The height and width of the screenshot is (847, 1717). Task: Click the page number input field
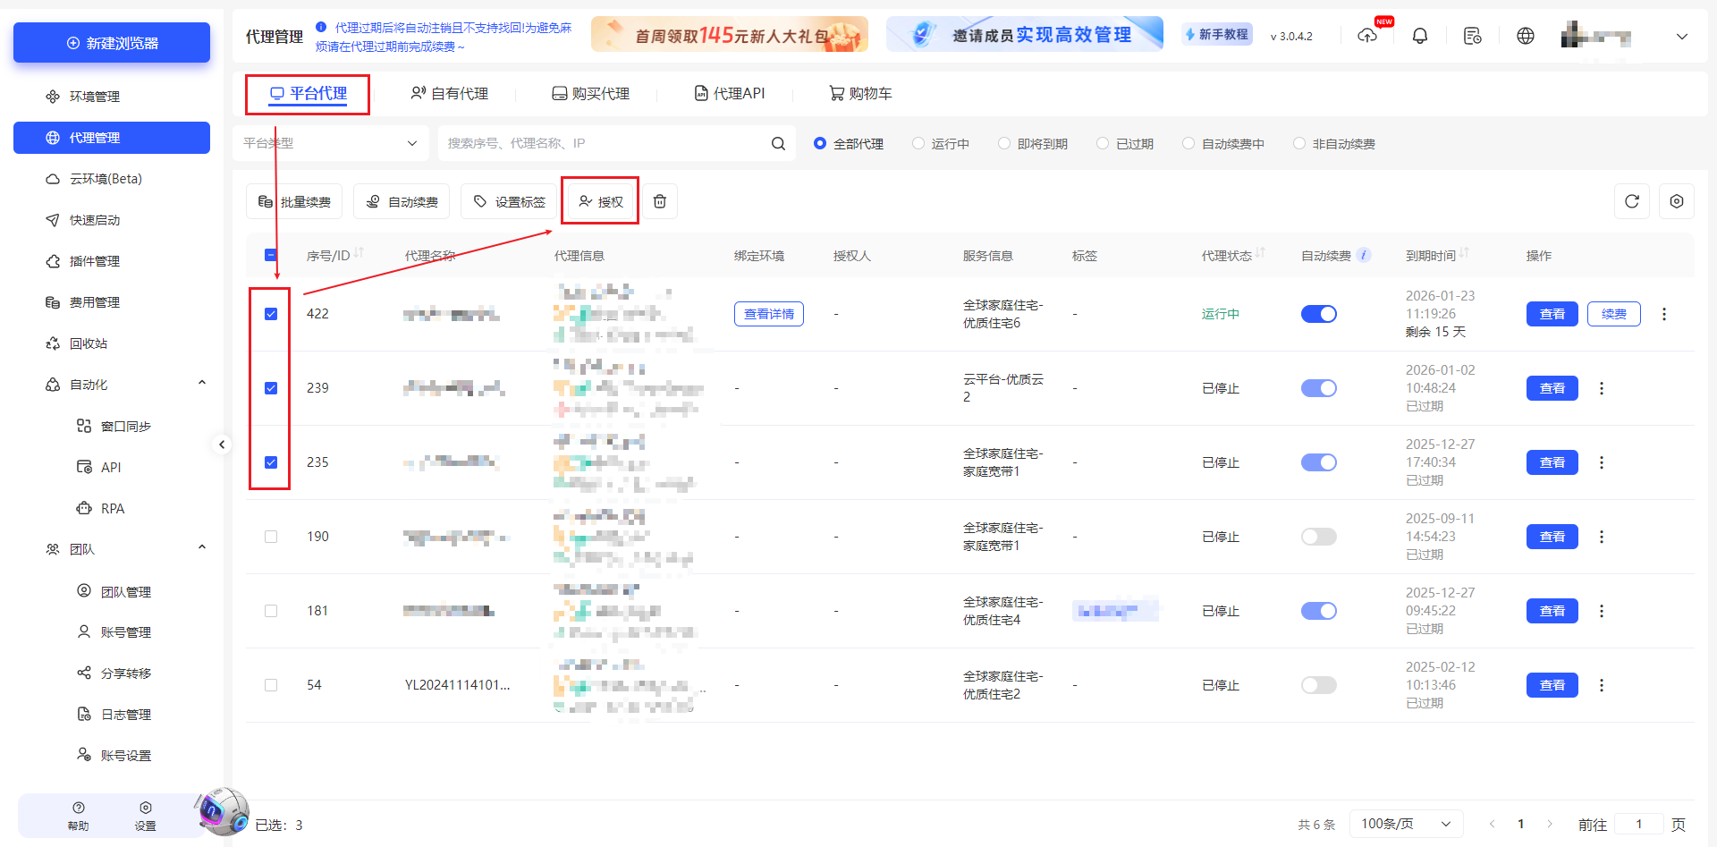tap(1639, 824)
